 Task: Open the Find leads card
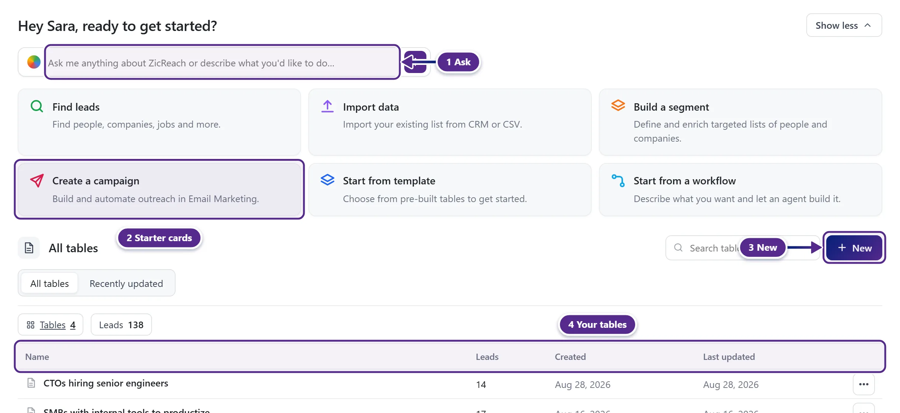[x=159, y=122]
